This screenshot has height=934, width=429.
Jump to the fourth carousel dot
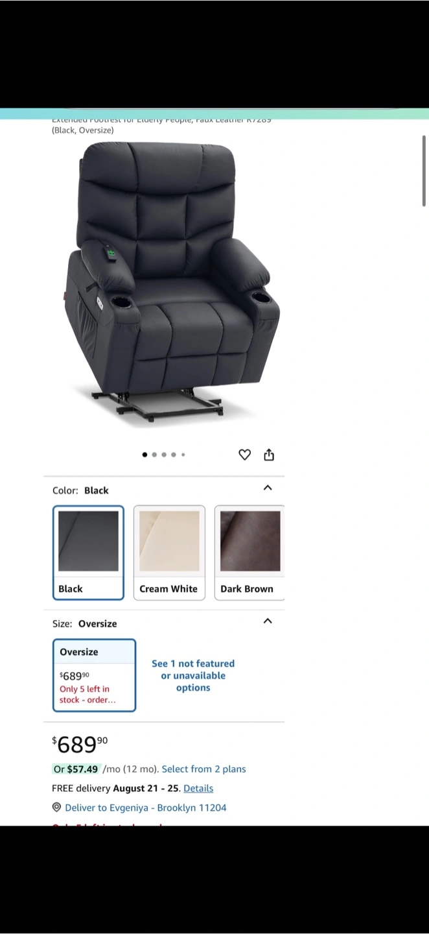pyautogui.click(x=174, y=455)
